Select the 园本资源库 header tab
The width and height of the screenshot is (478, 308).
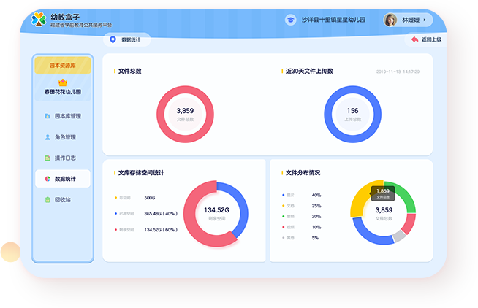(63, 65)
